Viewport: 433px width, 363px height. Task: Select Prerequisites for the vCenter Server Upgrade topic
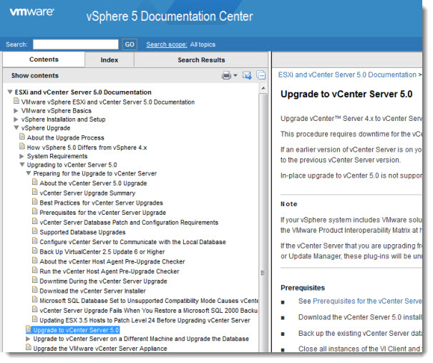[103, 214]
